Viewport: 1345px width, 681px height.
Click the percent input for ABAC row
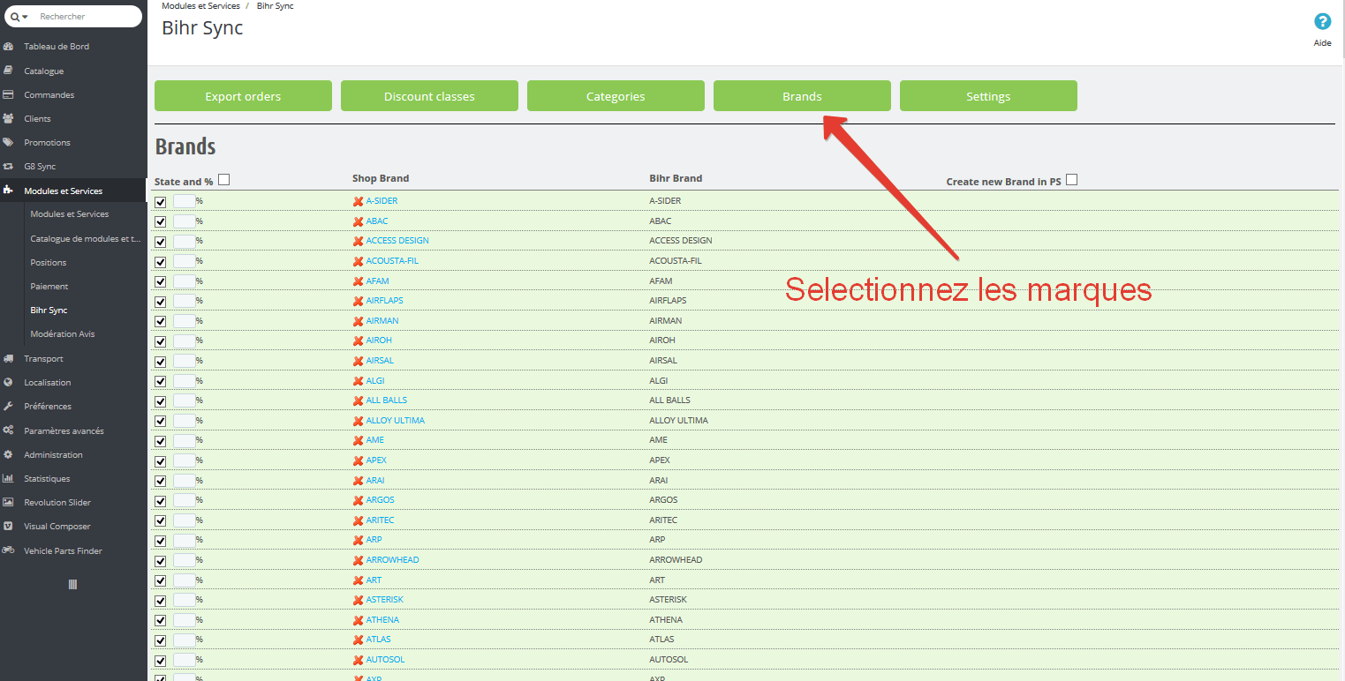pyautogui.click(x=184, y=221)
